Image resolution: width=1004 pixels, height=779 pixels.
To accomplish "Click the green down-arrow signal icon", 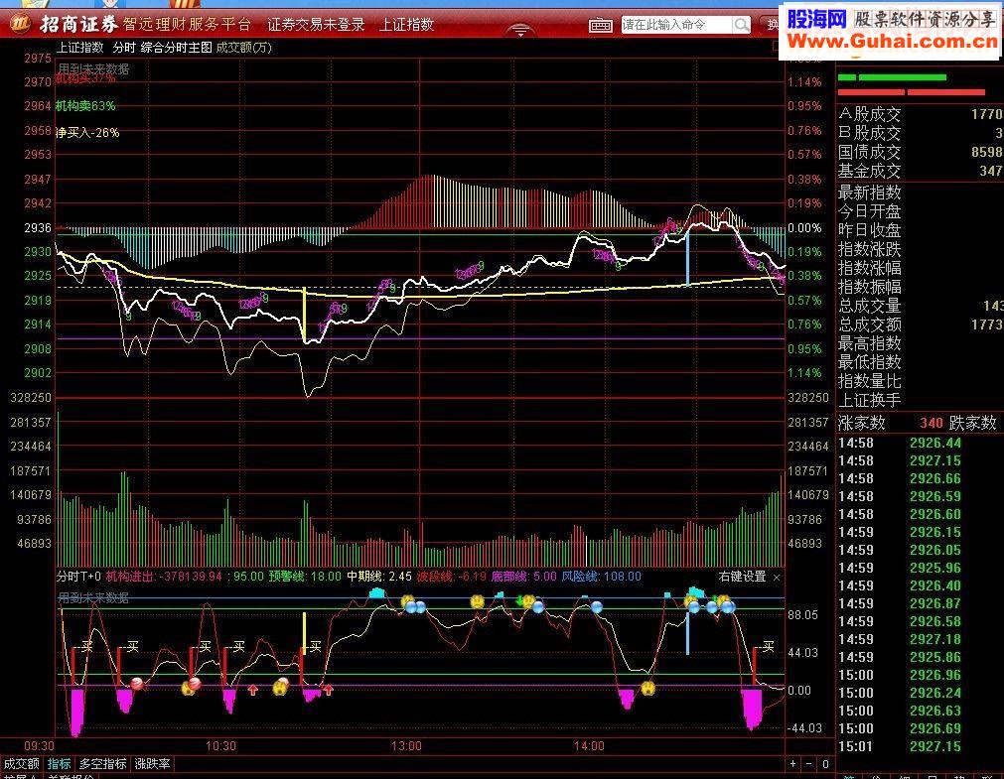I will coord(519,600).
